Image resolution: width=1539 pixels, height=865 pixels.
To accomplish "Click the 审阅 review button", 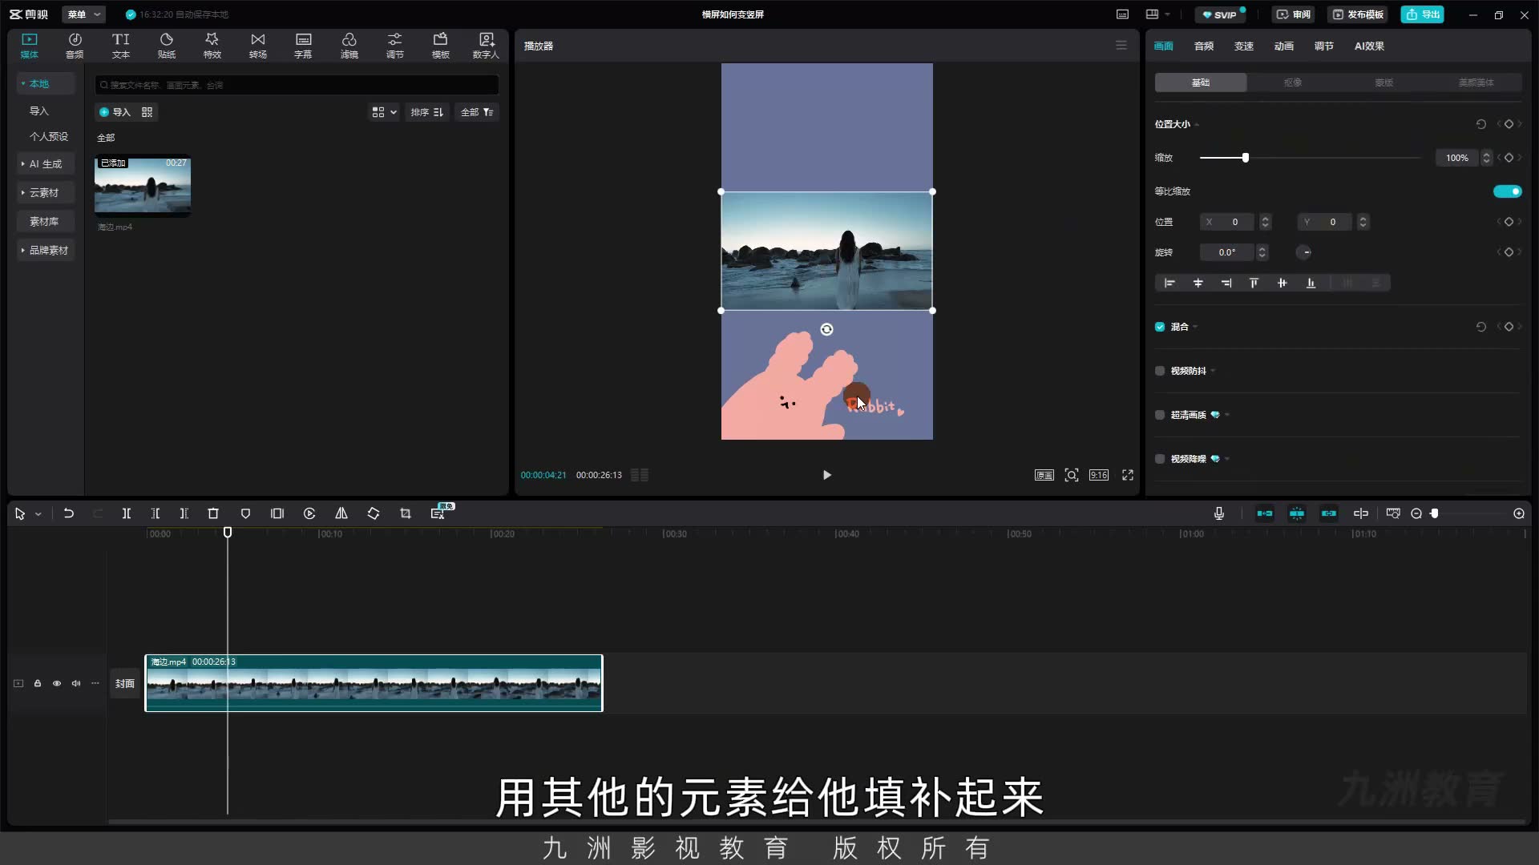I will [1294, 14].
